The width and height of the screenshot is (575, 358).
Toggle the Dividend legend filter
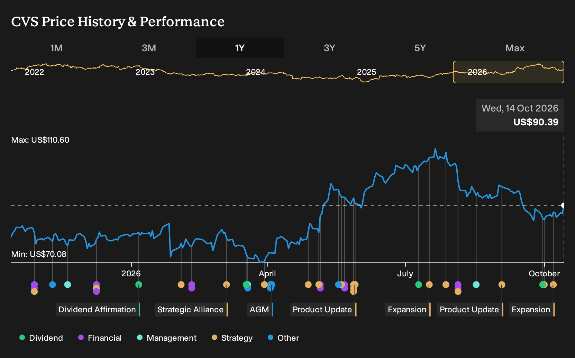tap(41, 338)
